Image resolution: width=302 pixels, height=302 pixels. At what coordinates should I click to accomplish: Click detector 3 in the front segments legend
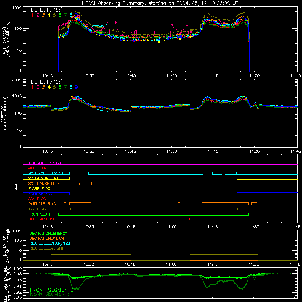pos(43,15)
